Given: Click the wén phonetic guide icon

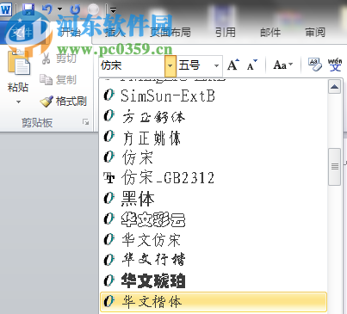Looking at the screenshot, I should pyautogui.click(x=335, y=65).
